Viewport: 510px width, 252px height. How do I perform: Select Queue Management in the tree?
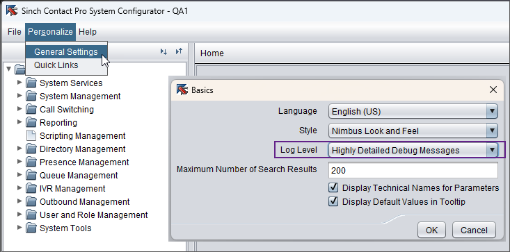coord(79,176)
